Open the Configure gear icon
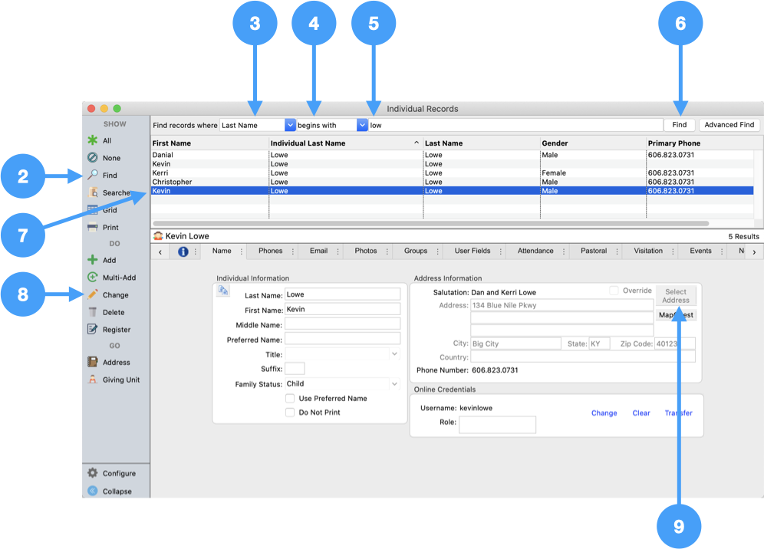This screenshot has height=549, width=764. pos(93,473)
